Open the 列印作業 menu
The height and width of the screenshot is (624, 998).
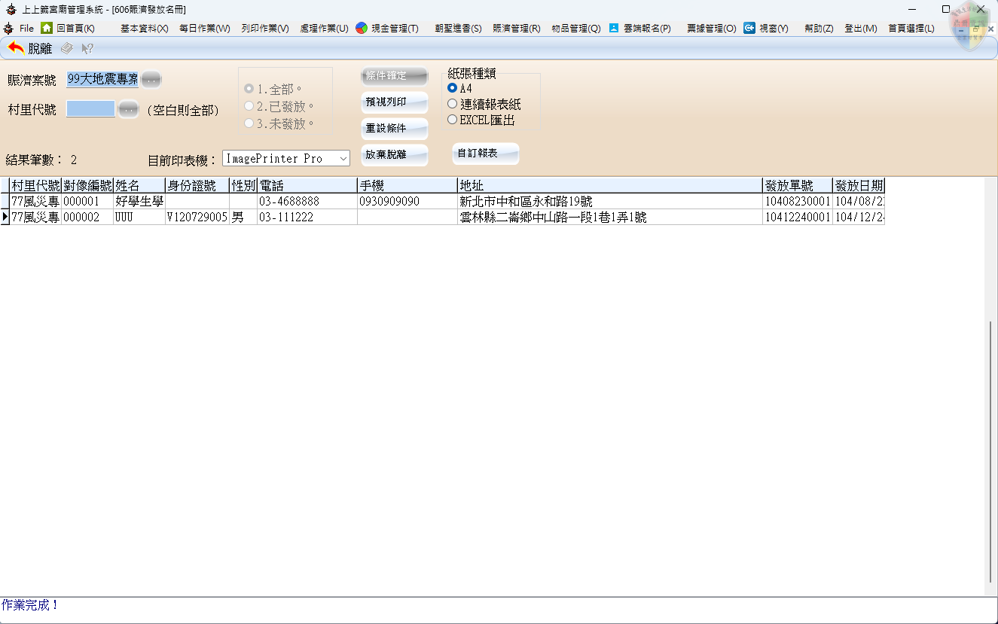coord(264,28)
